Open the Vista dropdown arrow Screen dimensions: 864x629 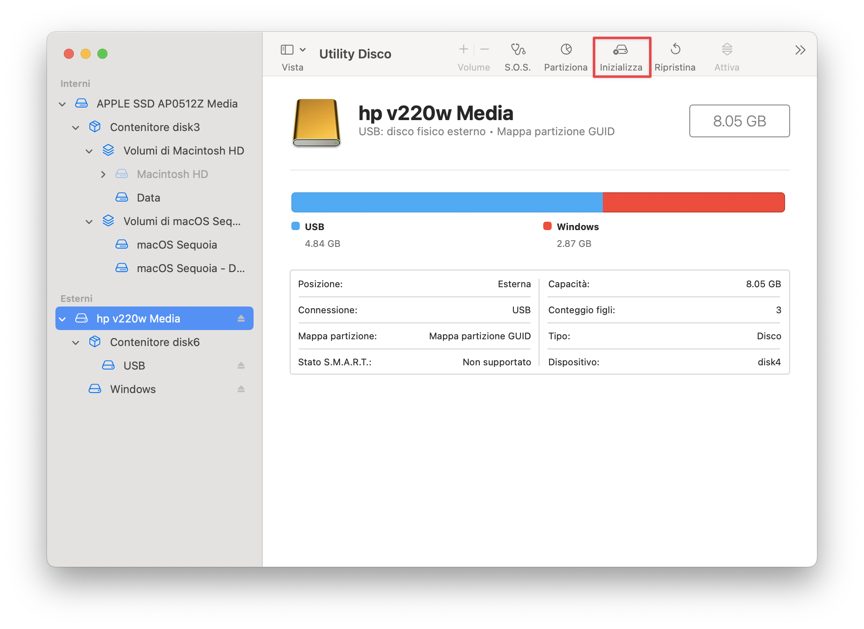tap(303, 50)
